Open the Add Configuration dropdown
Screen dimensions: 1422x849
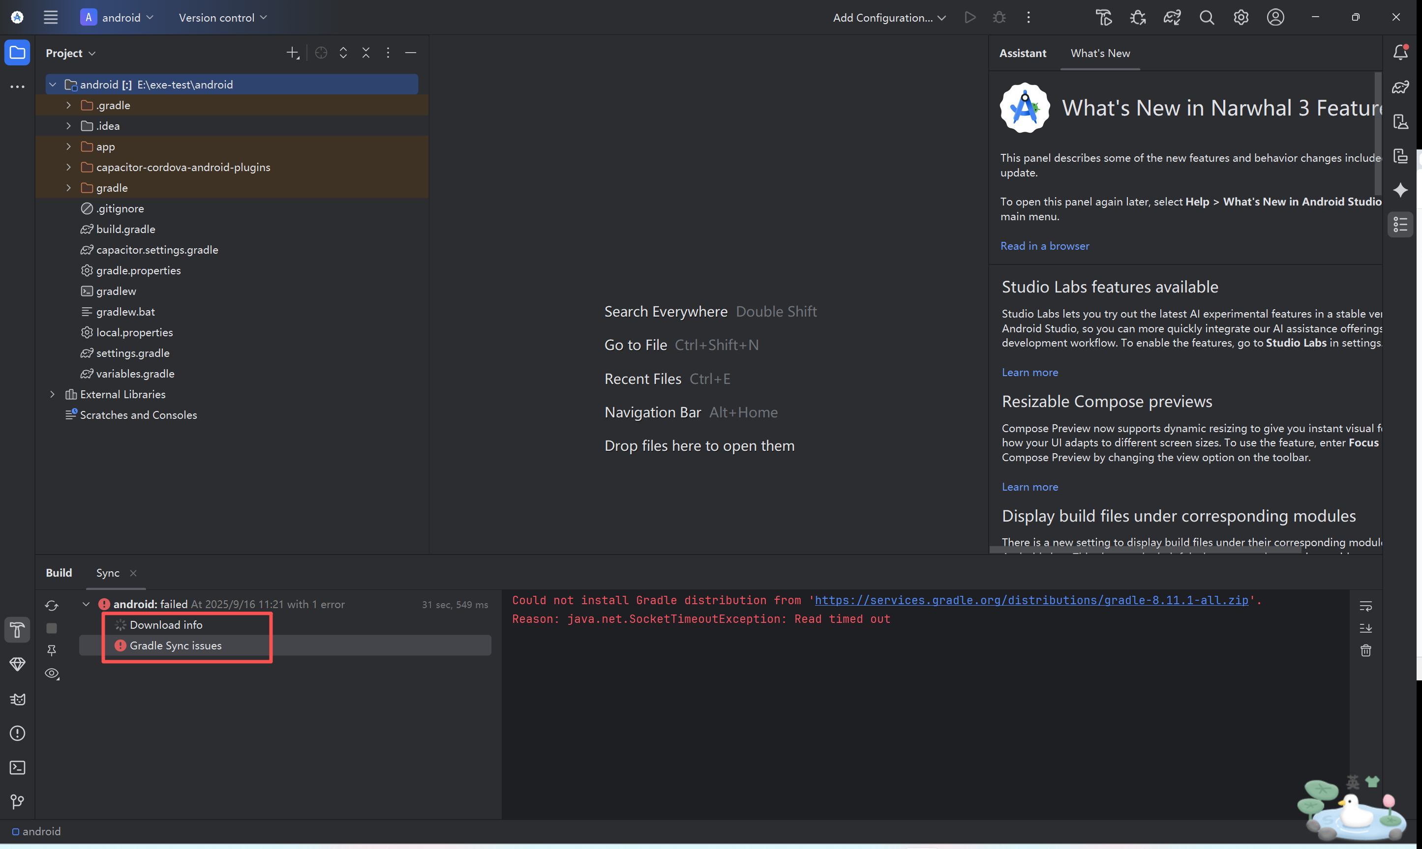tap(888, 17)
